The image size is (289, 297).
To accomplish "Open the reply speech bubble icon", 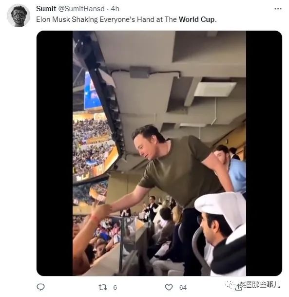I will click(x=40, y=287).
